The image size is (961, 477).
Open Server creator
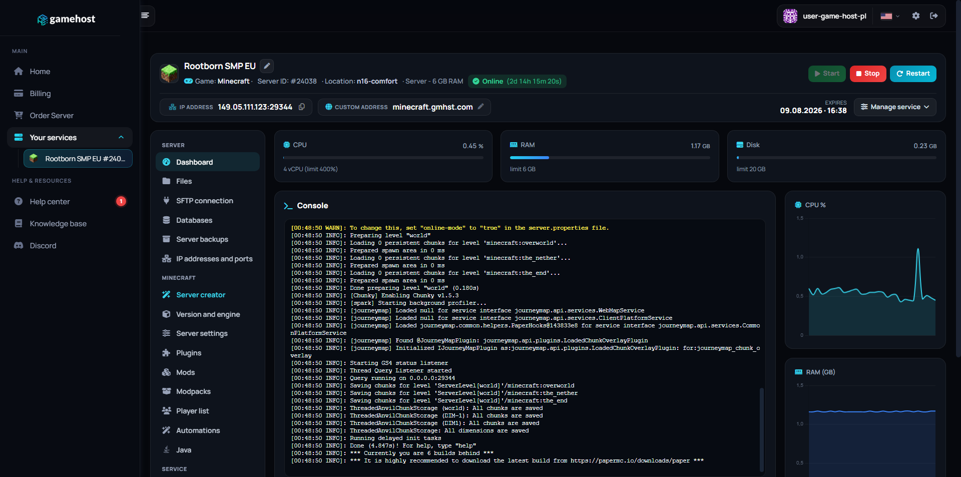point(208,295)
